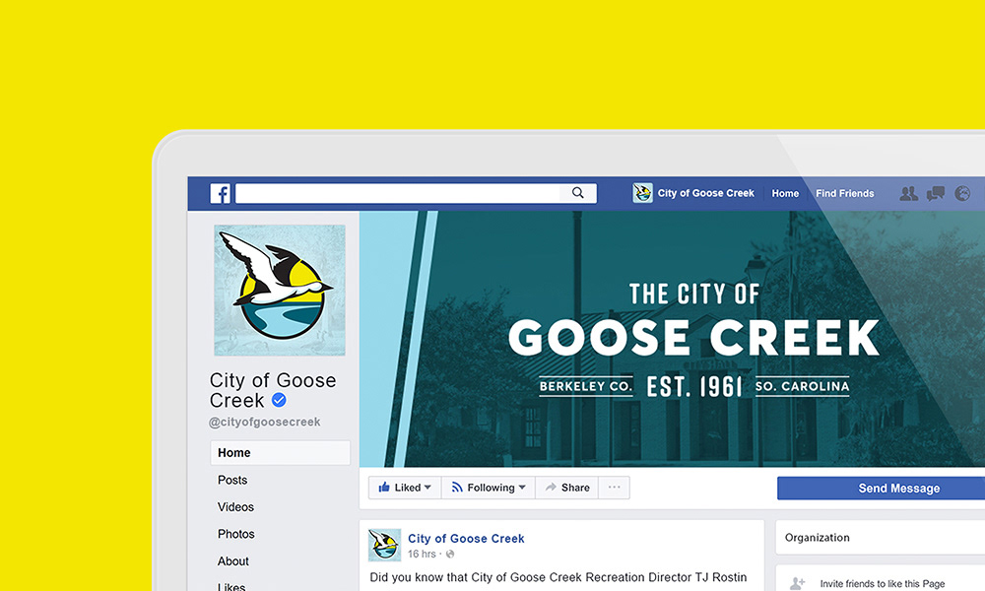Click the Share button

coord(567,488)
